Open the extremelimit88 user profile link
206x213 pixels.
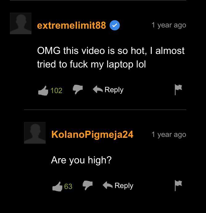click(x=72, y=25)
